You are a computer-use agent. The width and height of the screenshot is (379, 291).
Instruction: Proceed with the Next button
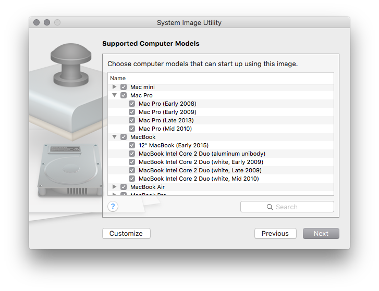(321, 234)
